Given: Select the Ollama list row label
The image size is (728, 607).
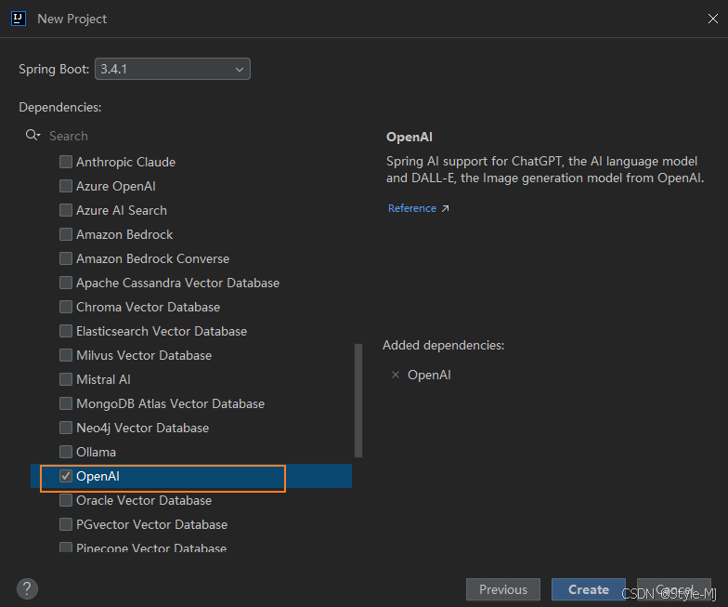Looking at the screenshot, I should pyautogui.click(x=97, y=452).
